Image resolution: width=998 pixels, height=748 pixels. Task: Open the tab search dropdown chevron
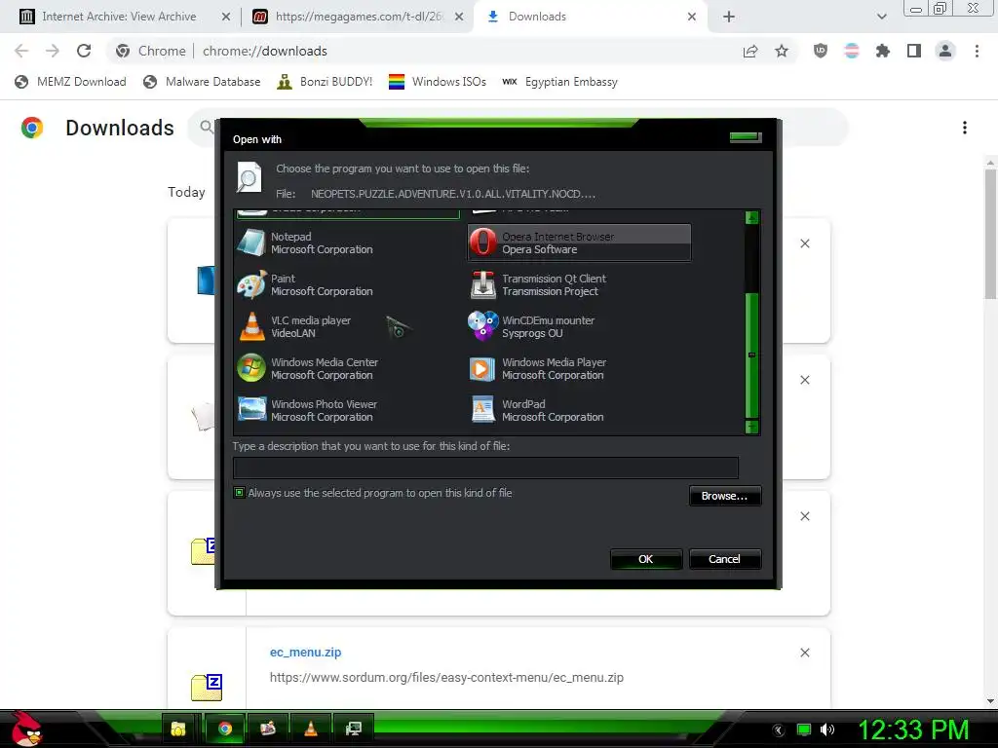881,17
